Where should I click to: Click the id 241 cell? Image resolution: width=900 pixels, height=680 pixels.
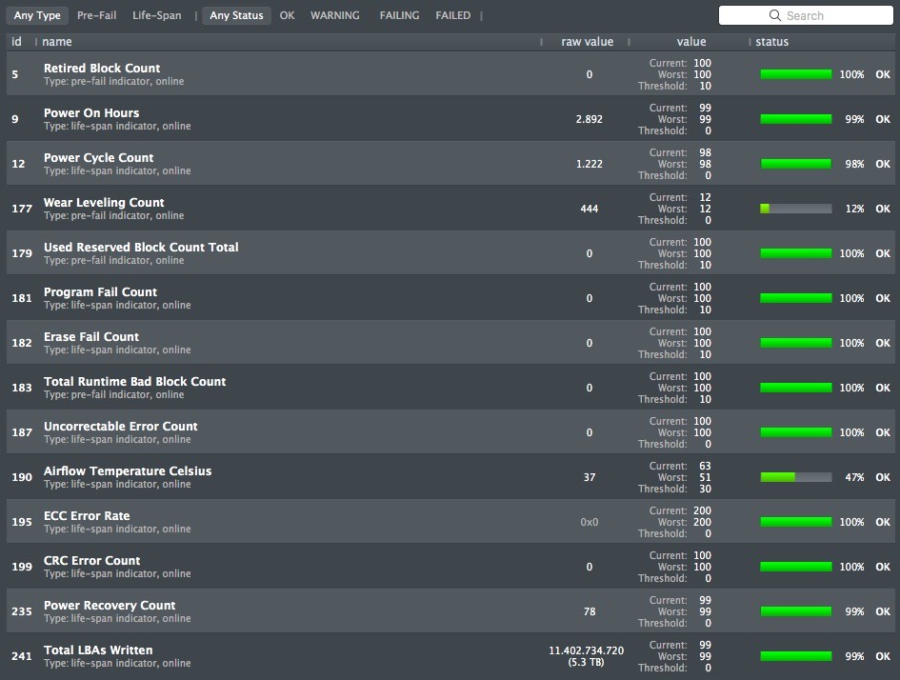tap(22, 656)
